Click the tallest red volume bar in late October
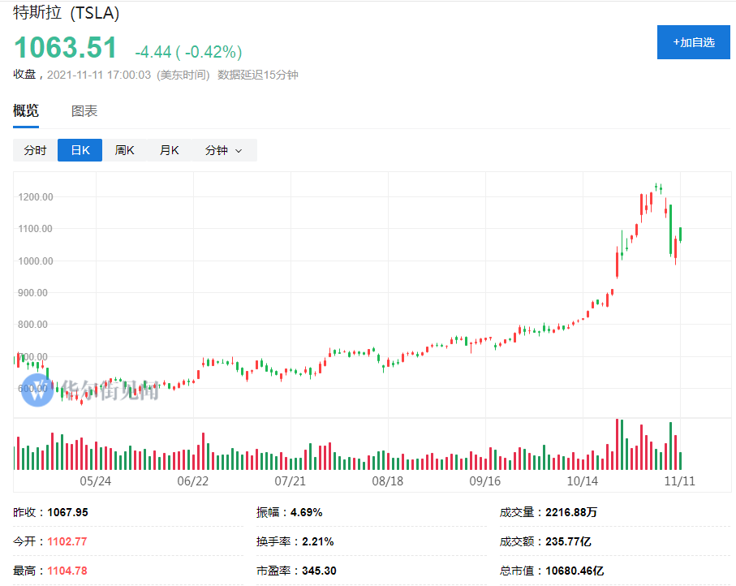This screenshot has height=586, width=736. tap(617, 444)
